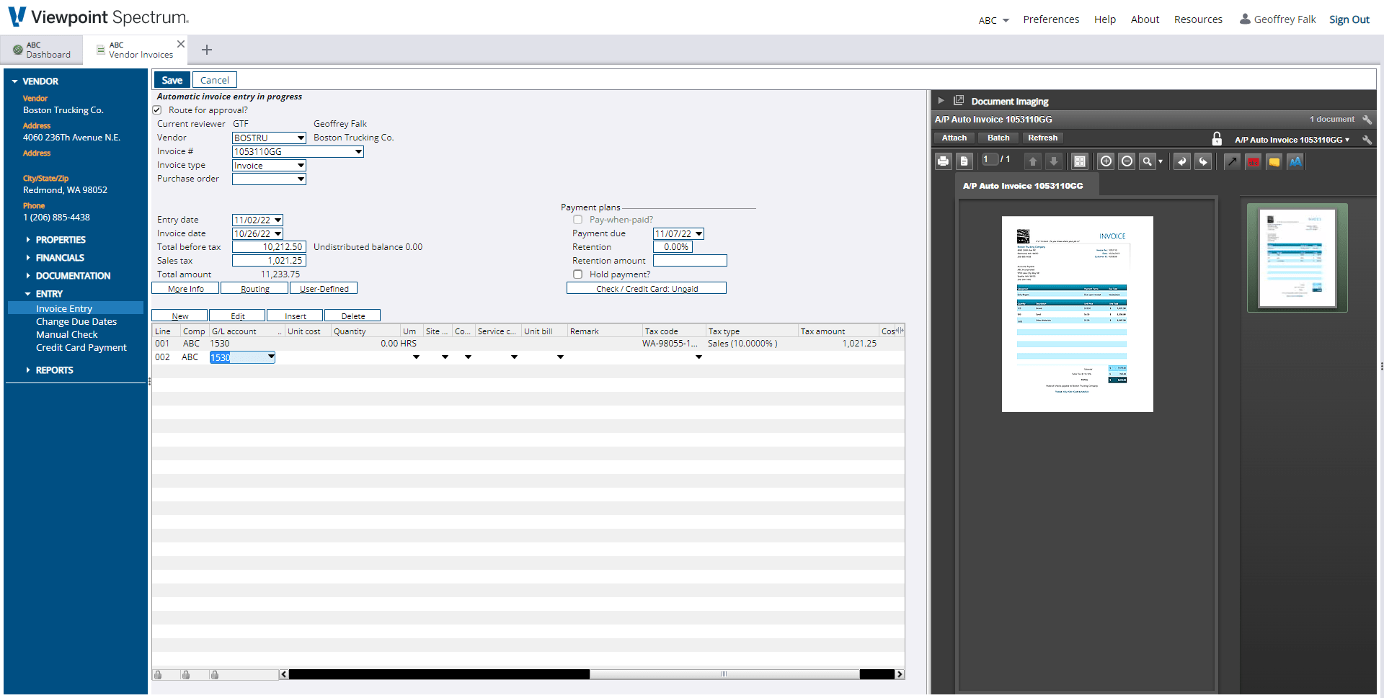Expand the FINANCIALS section
Image resolution: width=1384 pixels, height=698 pixels.
pyautogui.click(x=60, y=258)
